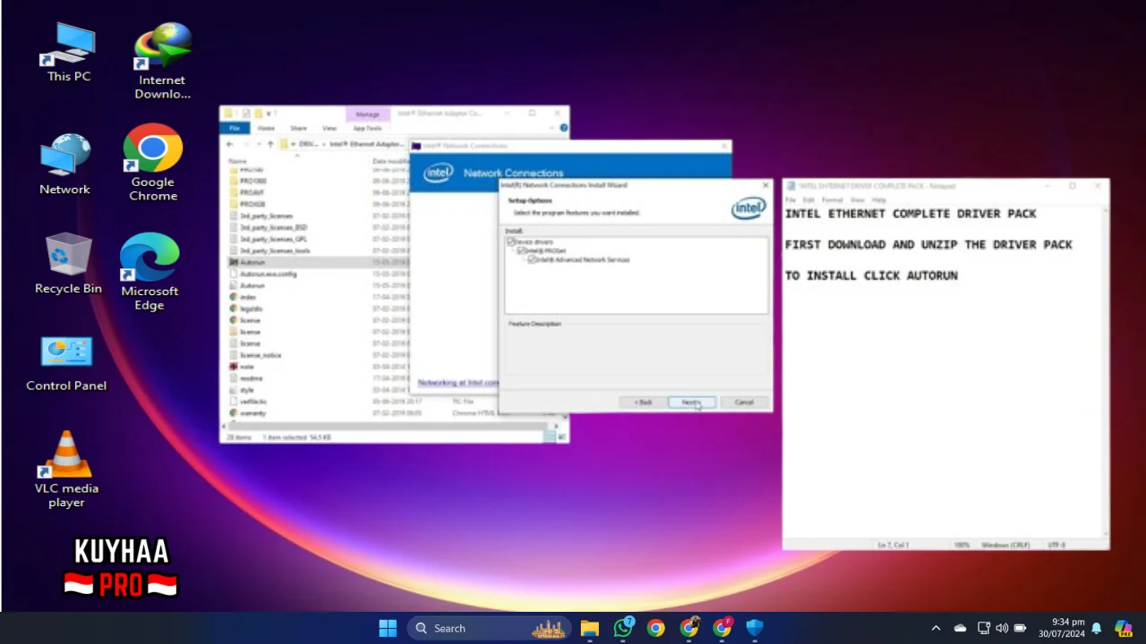Open the Windows Start menu
Image resolution: width=1146 pixels, height=644 pixels.
tap(388, 628)
